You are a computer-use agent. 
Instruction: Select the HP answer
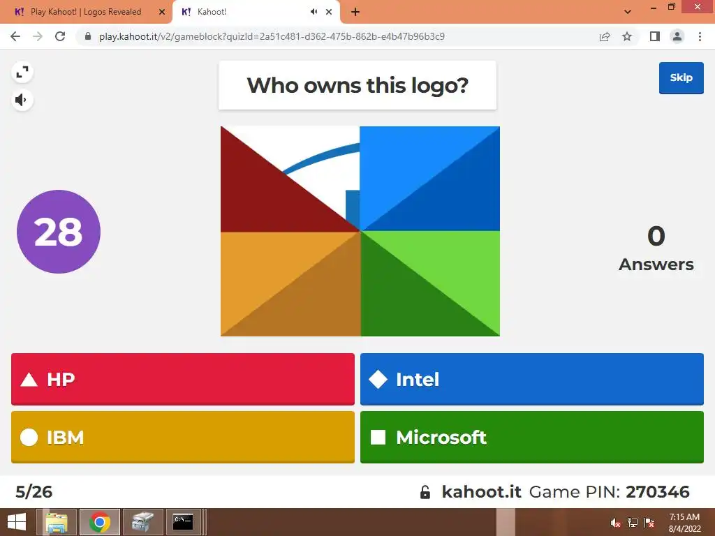(183, 379)
